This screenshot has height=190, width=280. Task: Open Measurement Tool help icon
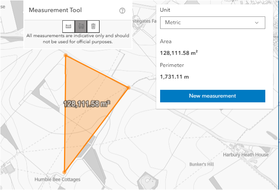click(122, 10)
